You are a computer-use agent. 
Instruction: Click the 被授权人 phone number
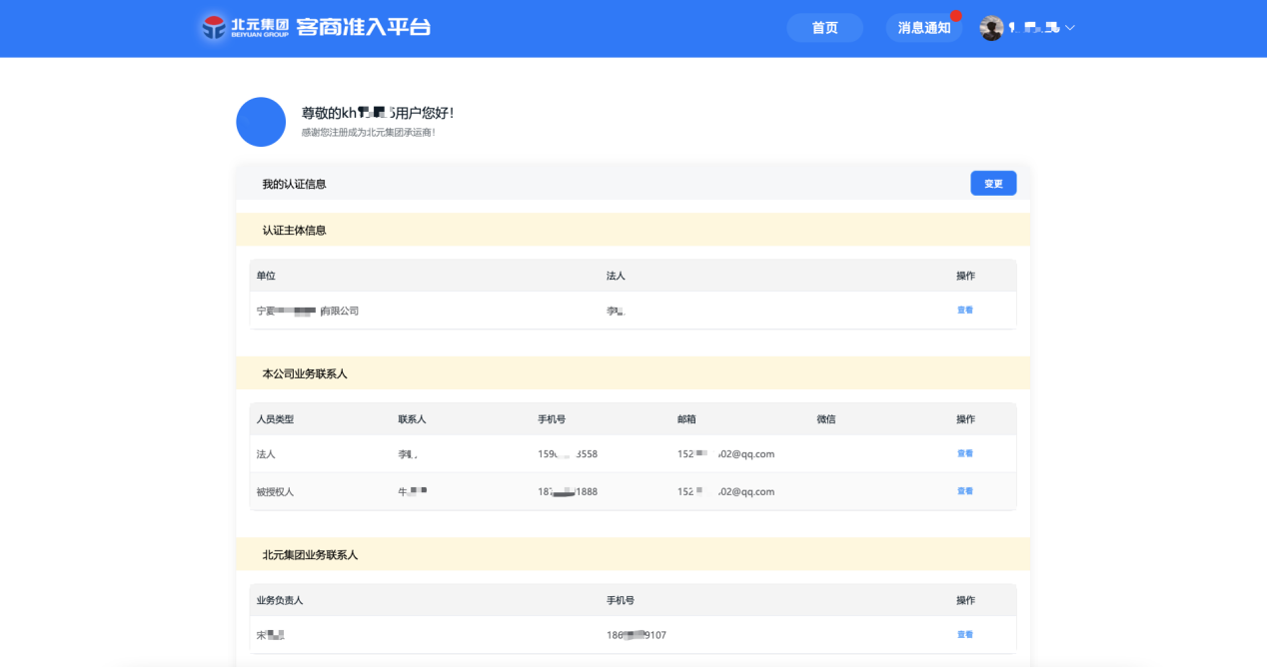click(568, 491)
